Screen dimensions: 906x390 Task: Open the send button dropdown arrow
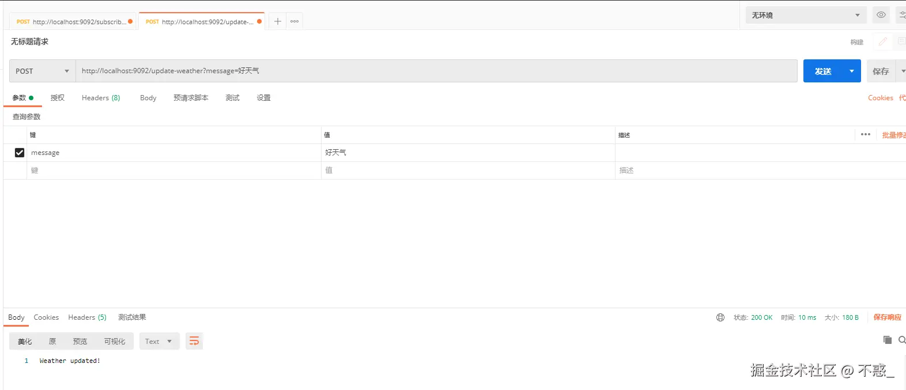click(851, 71)
